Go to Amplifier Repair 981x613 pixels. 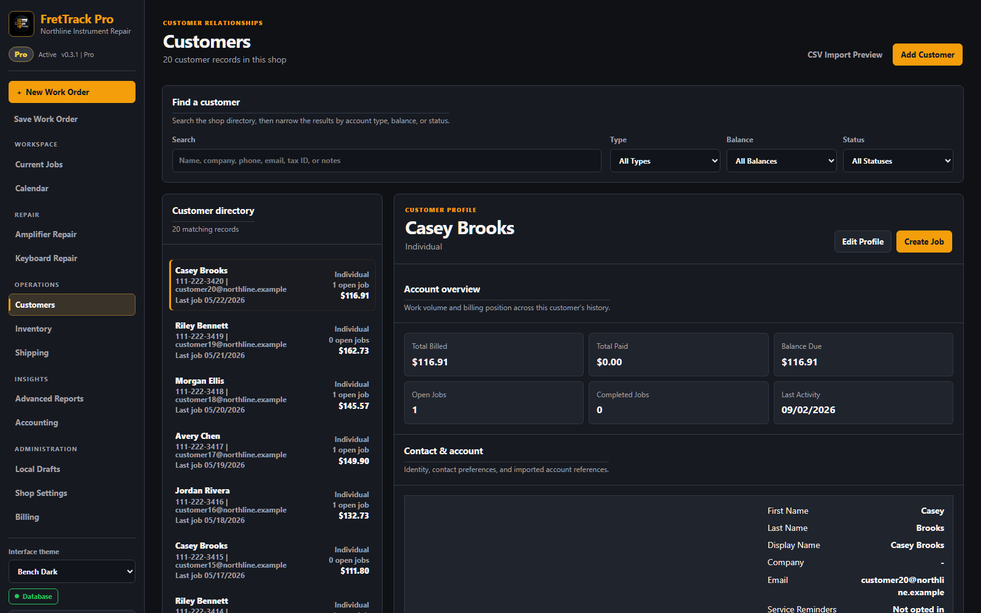72,234
